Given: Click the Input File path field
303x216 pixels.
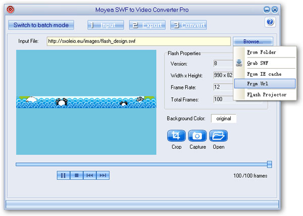Looking at the screenshot, I should click(x=139, y=41).
